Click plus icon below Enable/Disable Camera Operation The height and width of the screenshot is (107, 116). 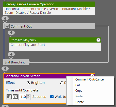click(x=5, y=18)
